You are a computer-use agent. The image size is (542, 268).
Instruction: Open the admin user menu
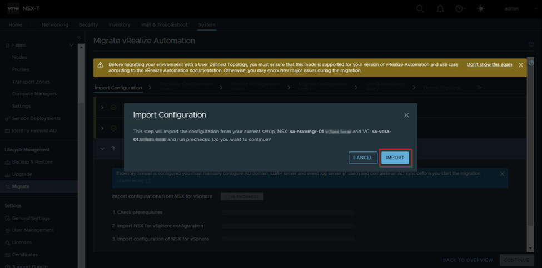point(511,9)
